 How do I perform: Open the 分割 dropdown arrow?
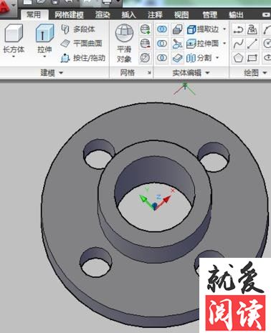(x=217, y=58)
